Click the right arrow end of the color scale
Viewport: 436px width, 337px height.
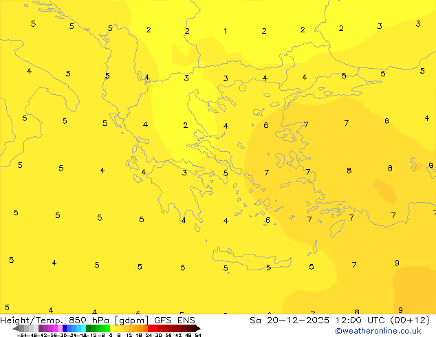[198, 328]
